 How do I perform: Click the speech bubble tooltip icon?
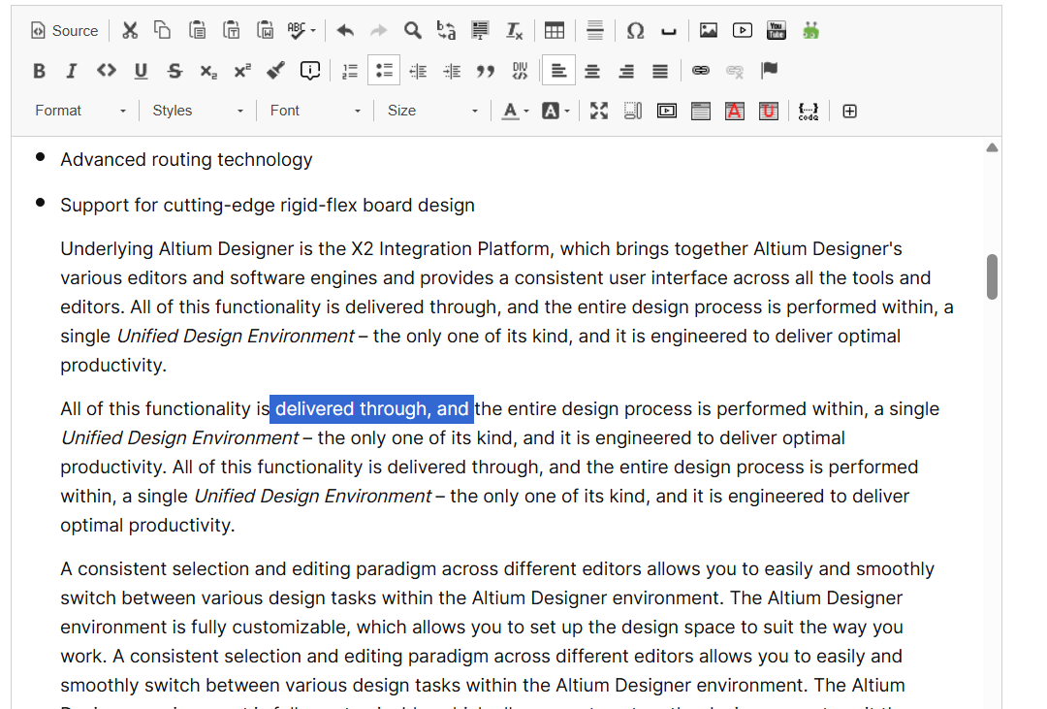pyautogui.click(x=310, y=71)
